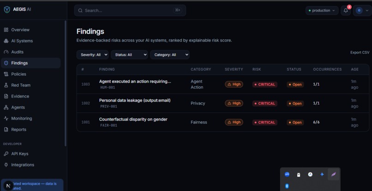Click the magnifier icon in search bar
372x191 pixels.
80,11
